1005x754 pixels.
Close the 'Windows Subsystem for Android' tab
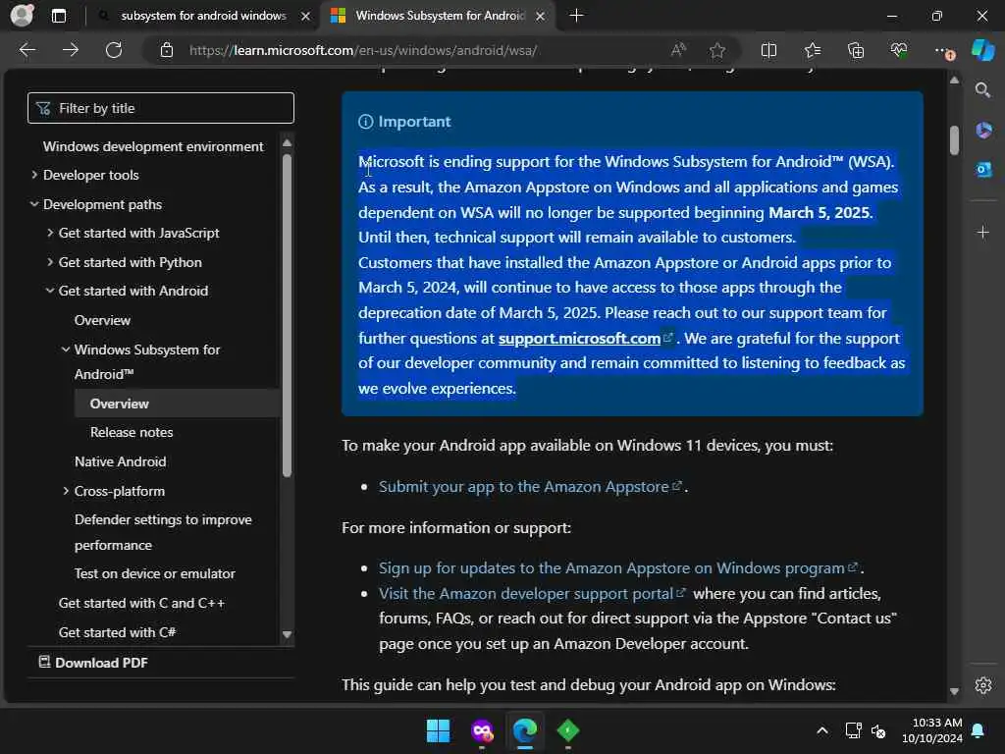click(x=541, y=16)
